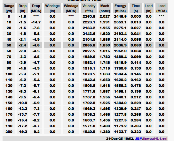The height and width of the screenshot is (141, 174).
Task: Select the Drop MOA value -14.7
Action: 36,22
